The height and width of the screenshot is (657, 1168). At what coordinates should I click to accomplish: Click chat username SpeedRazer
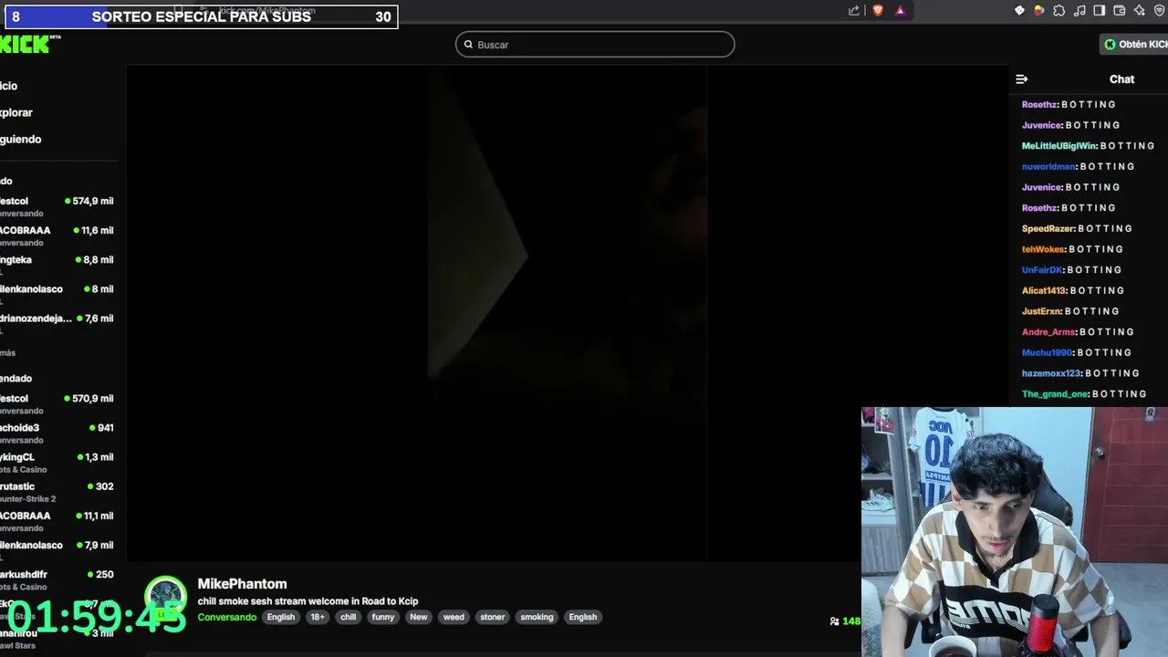1048,229
